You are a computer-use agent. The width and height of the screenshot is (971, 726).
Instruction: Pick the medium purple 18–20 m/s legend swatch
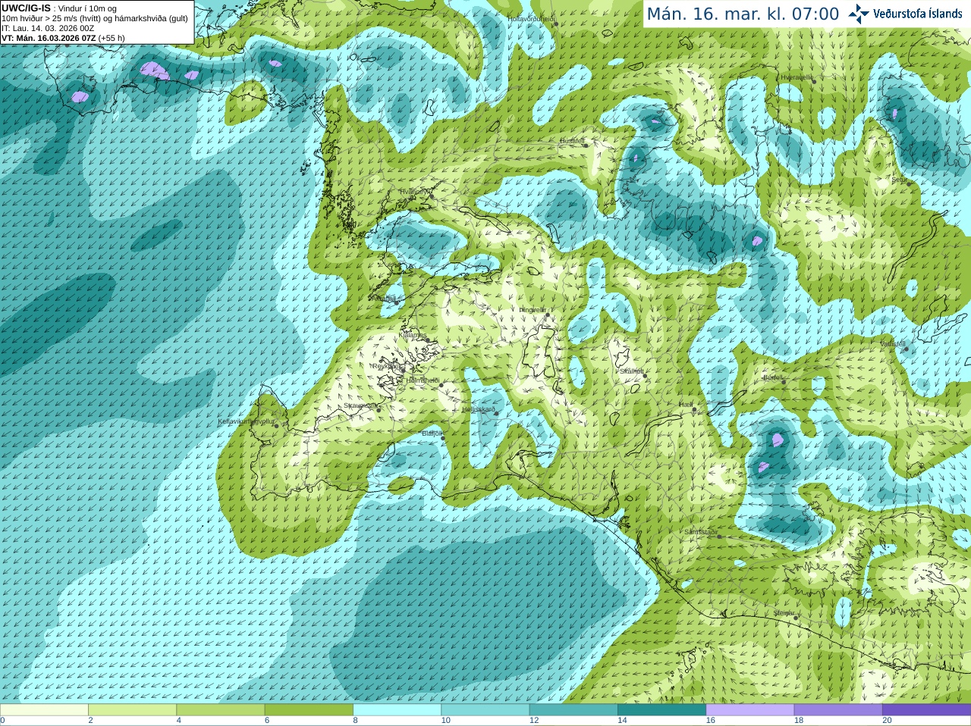point(838,710)
